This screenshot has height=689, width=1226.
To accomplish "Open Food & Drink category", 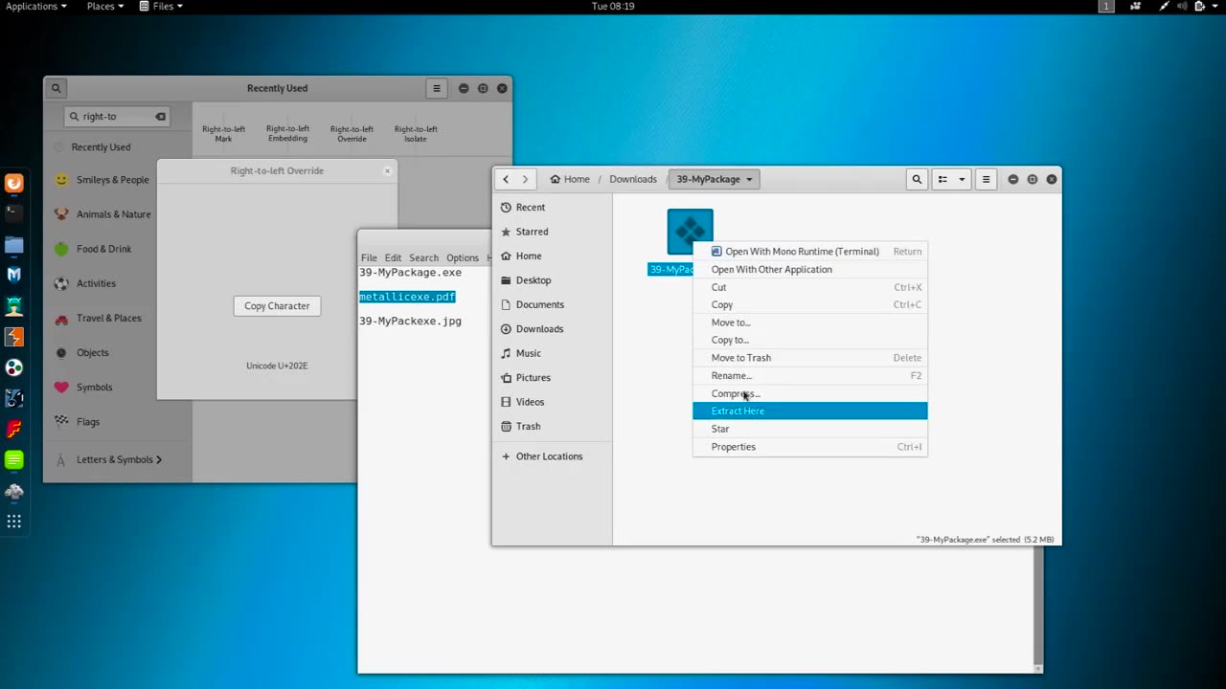I will pos(103,249).
